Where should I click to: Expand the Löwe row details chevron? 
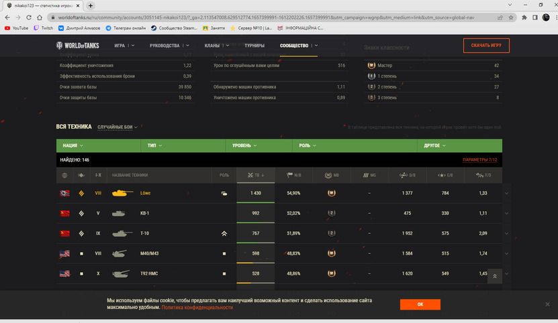point(506,193)
